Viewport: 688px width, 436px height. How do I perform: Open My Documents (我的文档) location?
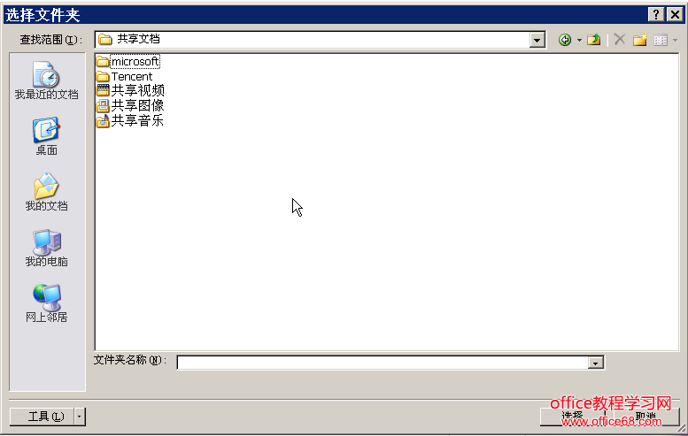coord(47,192)
